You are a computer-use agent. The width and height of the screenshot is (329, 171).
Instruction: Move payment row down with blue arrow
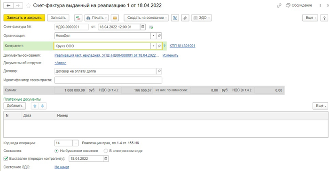pos(42,106)
